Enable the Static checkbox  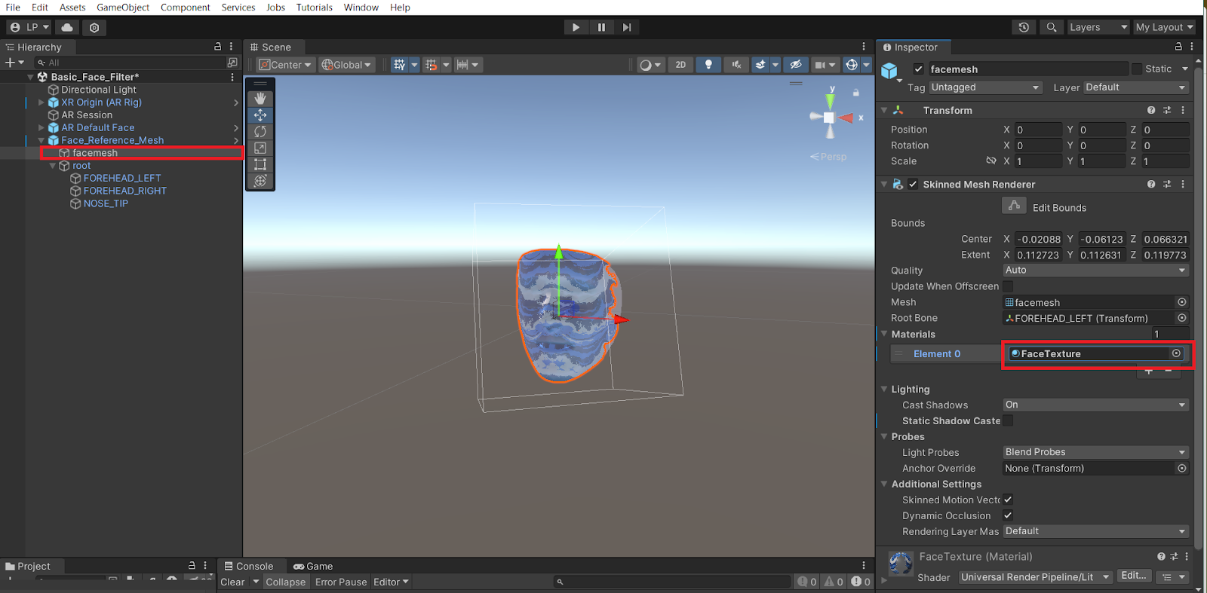(x=1137, y=69)
